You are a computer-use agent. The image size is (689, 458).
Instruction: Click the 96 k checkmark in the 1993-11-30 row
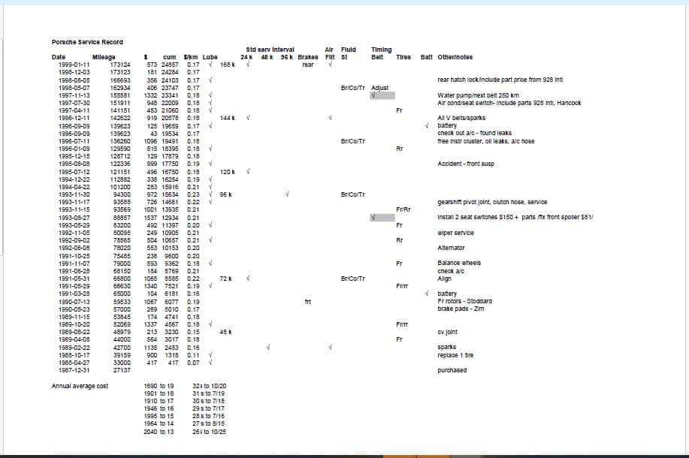(x=288, y=194)
